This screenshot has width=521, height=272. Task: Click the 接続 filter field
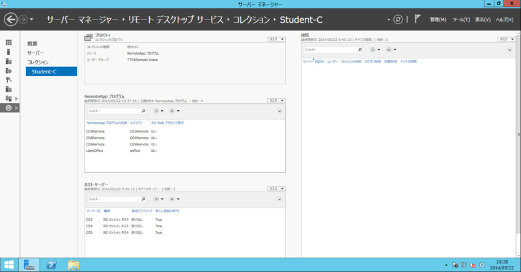[331, 50]
